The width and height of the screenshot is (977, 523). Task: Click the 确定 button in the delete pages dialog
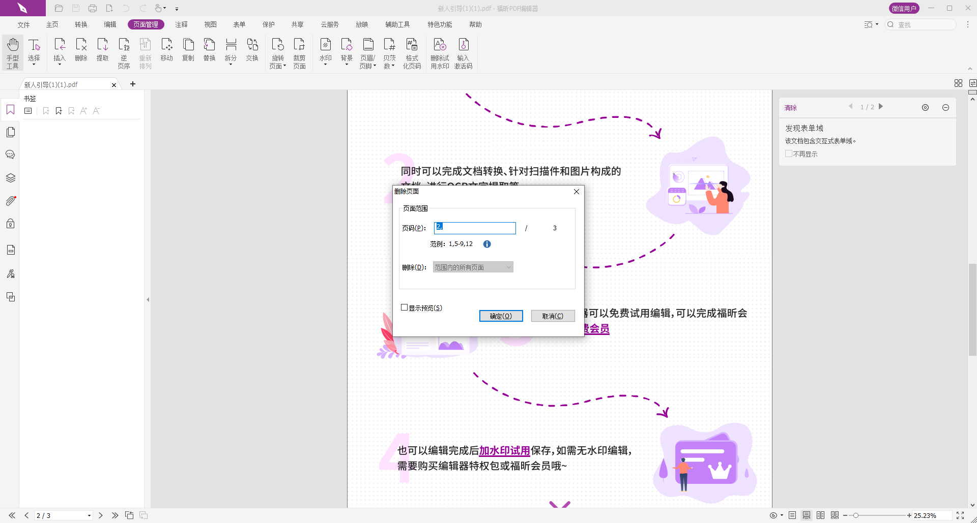[501, 316]
